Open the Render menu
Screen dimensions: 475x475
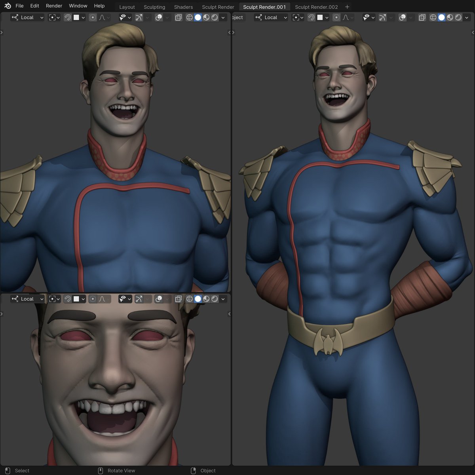point(54,6)
